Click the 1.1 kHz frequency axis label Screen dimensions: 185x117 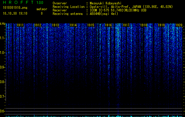click(2, 38)
